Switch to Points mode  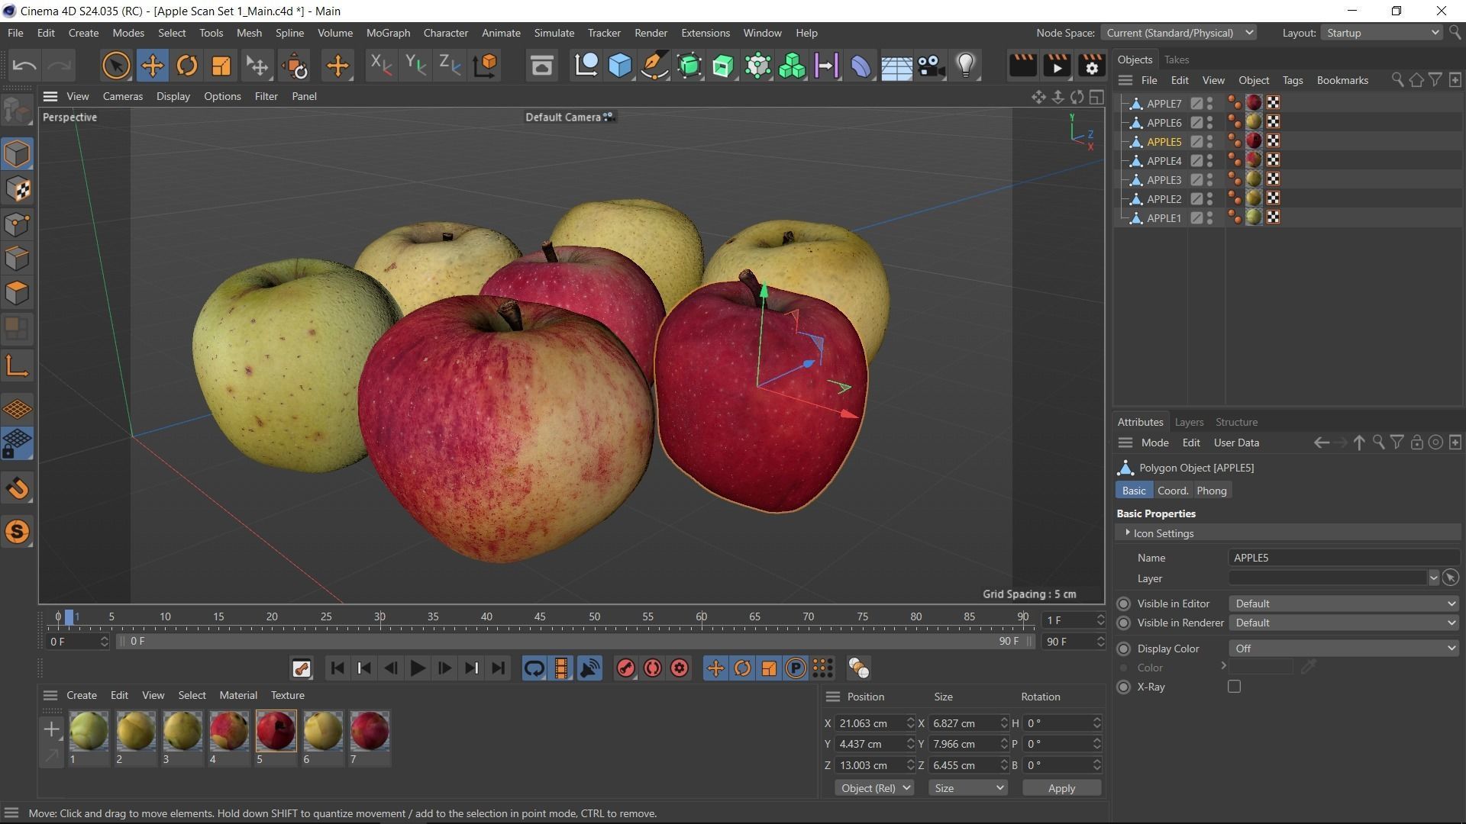[x=17, y=224]
